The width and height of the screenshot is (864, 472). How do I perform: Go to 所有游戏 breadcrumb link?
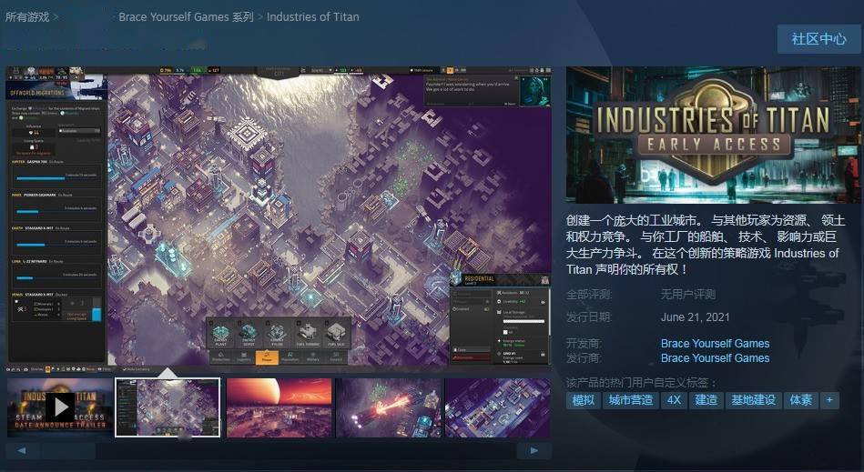pyautogui.click(x=26, y=16)
